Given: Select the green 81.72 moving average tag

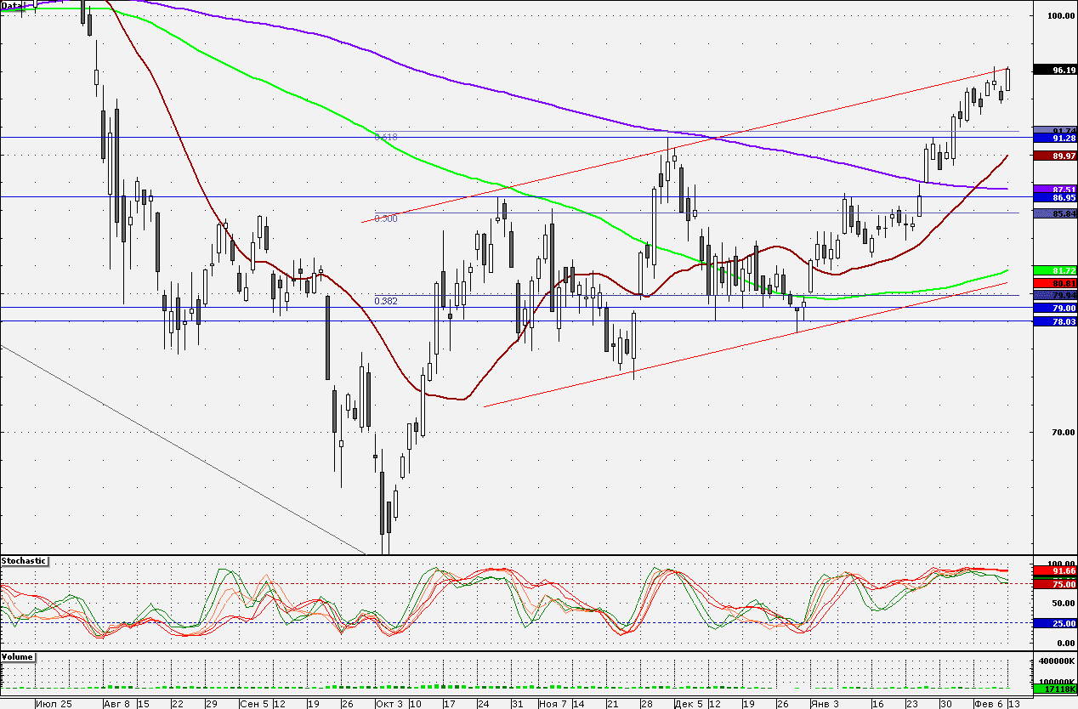Looking at the screenshot, I should 1053,270.
